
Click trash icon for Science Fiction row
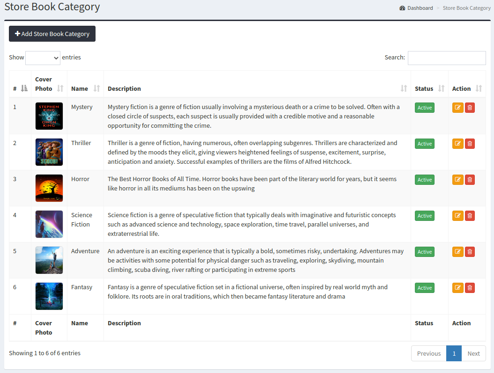tap(470, 216)
